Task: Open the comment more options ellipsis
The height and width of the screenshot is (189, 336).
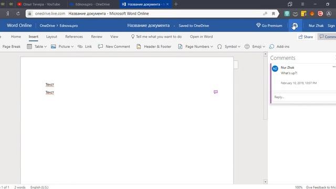Action: 334,67
